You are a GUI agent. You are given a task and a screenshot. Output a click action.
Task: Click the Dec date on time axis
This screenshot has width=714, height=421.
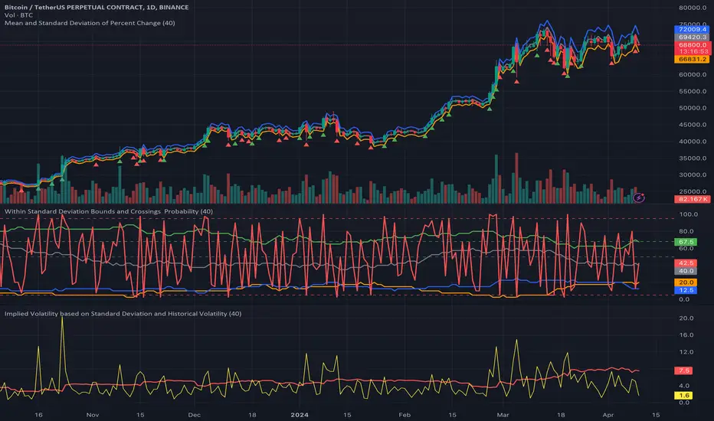point(194,415)
